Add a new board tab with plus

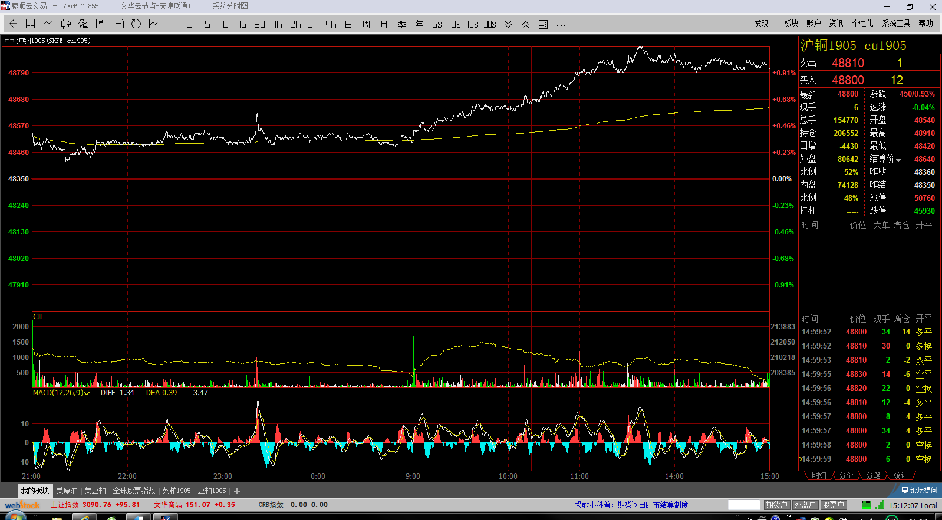[237, 491]
